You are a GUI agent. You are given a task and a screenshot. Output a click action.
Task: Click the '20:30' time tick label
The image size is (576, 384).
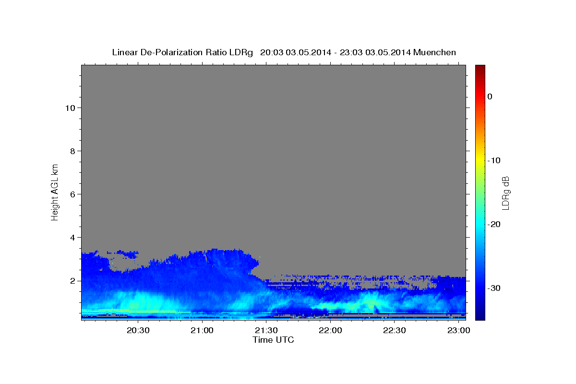tap(138, 331)
